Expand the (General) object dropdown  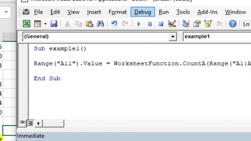(173, 37)
